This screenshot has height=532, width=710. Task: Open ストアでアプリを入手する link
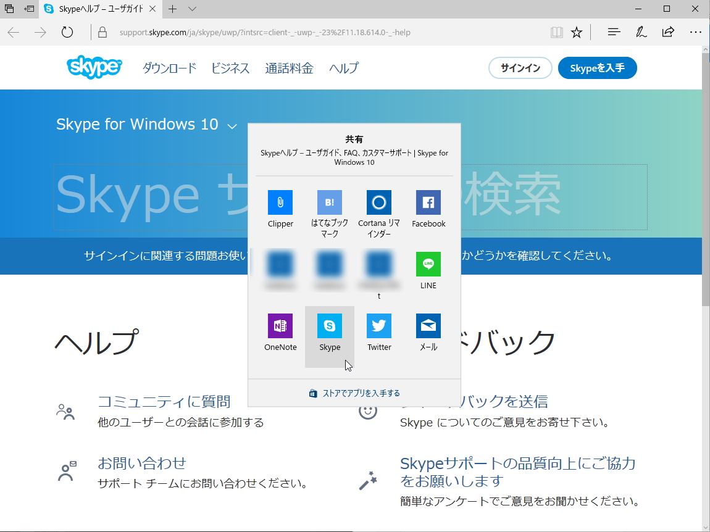point(354,393)
